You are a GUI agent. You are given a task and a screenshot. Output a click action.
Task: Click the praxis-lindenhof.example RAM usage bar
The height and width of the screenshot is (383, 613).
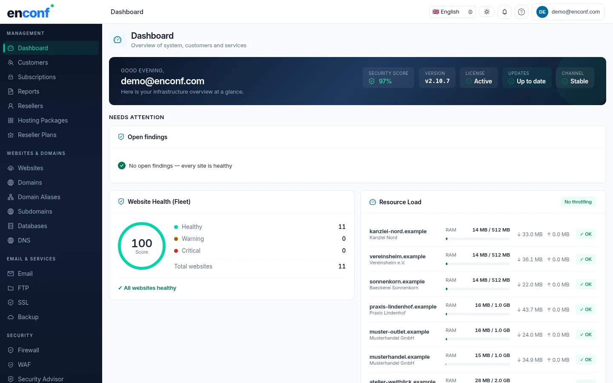coord(478,314)
